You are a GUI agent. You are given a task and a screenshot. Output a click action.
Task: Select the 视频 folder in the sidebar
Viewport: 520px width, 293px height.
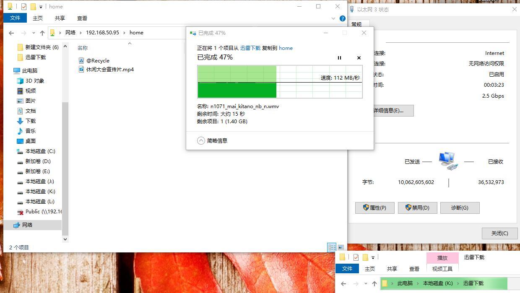coord(30,91)
